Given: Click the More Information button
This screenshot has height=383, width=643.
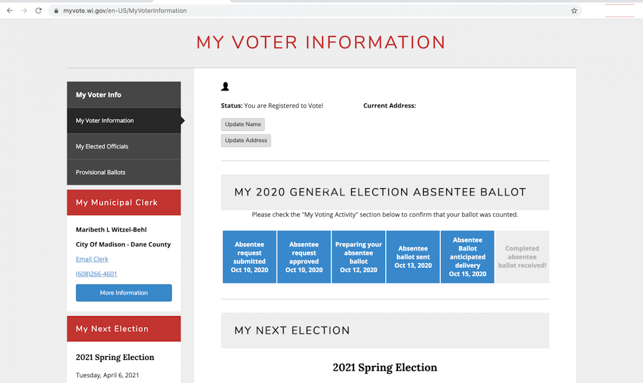Looking at the screenshot, I should pos(123,293).
